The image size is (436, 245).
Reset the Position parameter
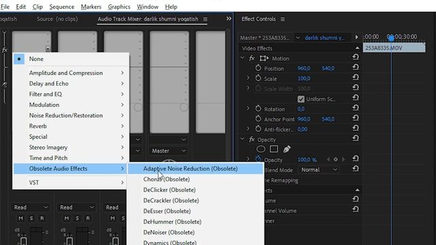[356, 67]
